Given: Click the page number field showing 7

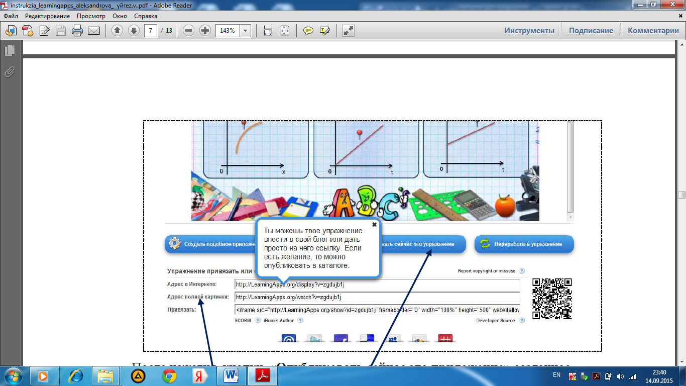Looking at the screenshot, I should tap(151, 31).
